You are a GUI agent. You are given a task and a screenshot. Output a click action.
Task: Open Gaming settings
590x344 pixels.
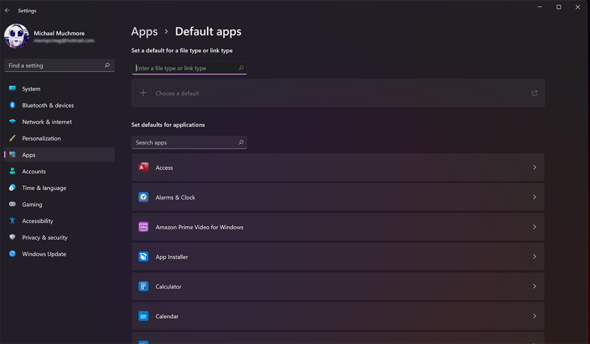tap(60, 205)
